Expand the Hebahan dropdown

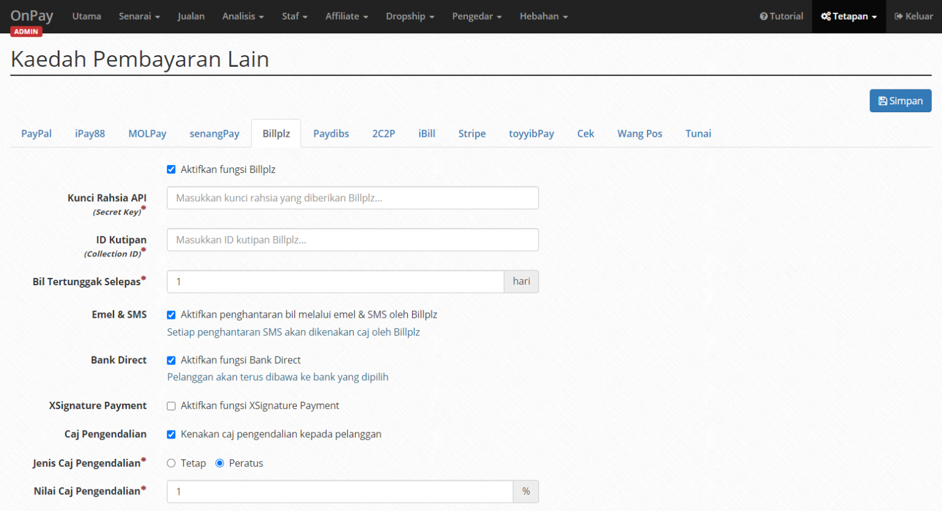click(x=543, y=16)
